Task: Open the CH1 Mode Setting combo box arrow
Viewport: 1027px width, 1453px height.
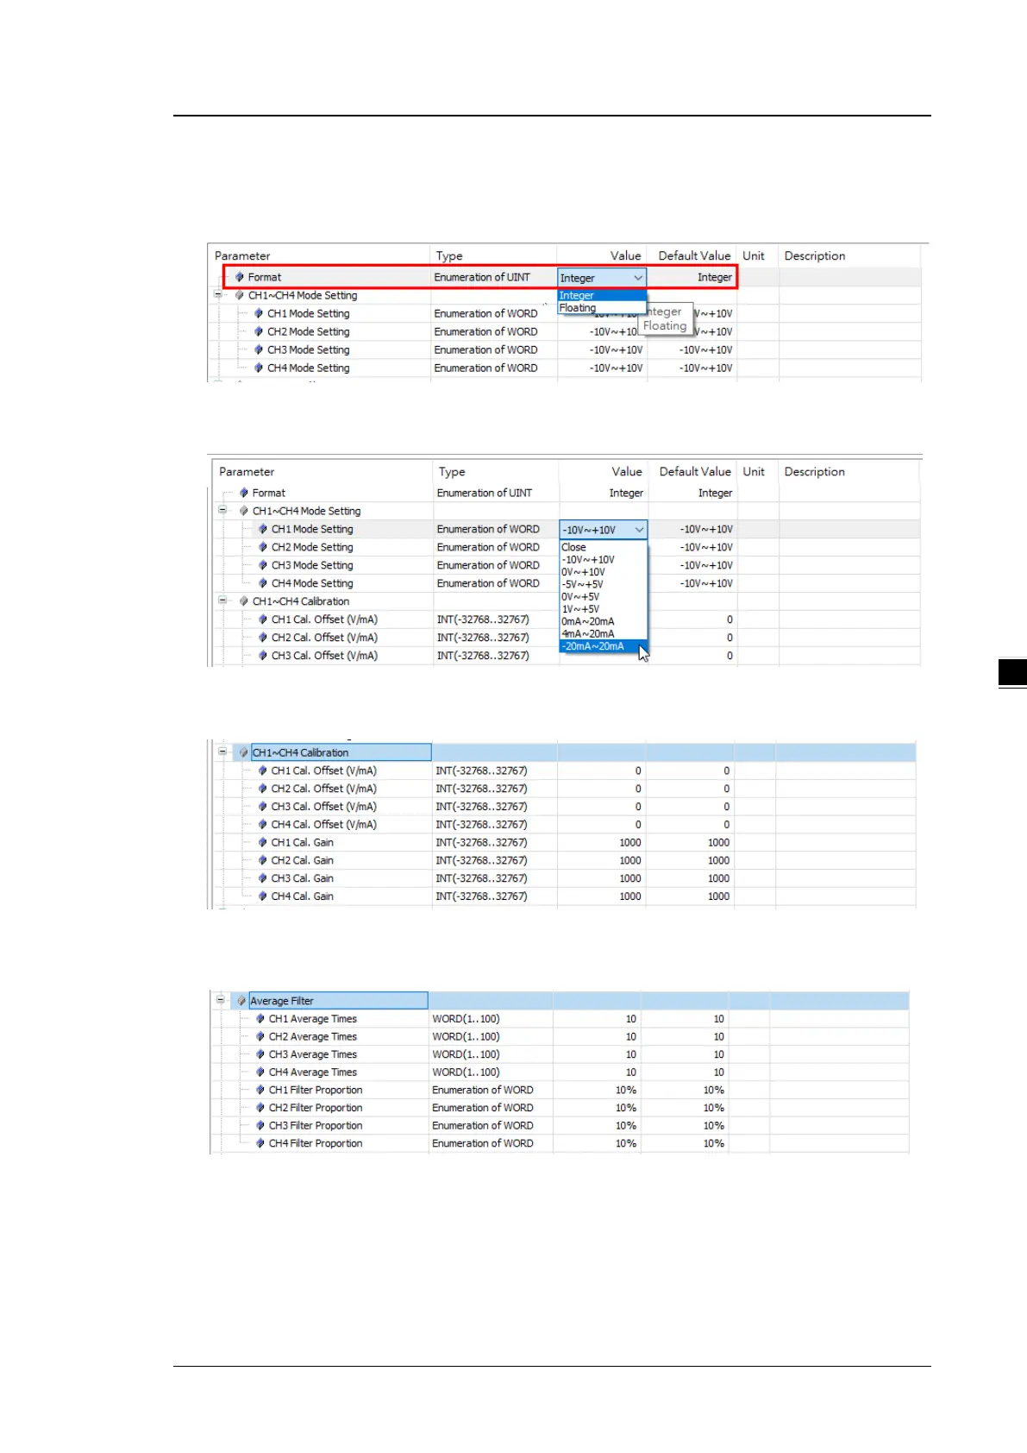Action: [639, 530]
